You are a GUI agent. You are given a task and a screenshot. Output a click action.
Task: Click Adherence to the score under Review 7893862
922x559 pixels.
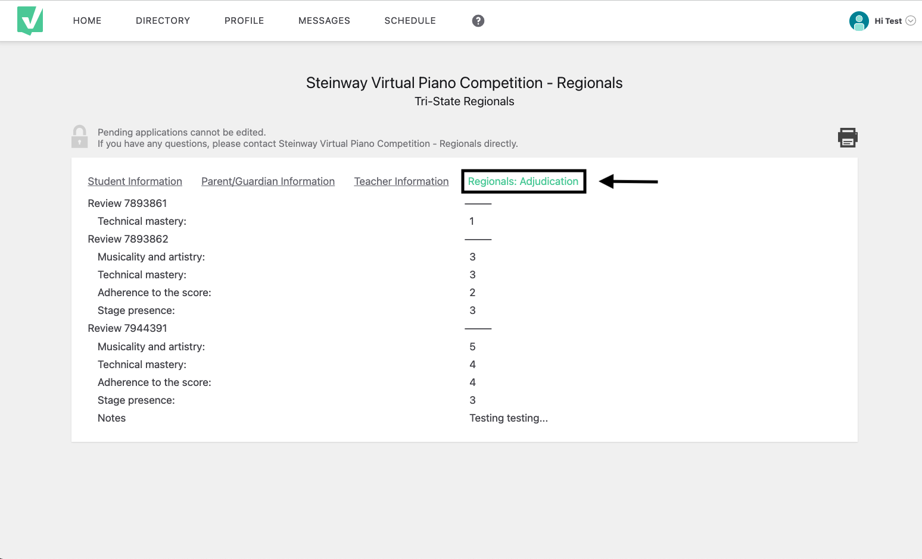pos(155,293)
